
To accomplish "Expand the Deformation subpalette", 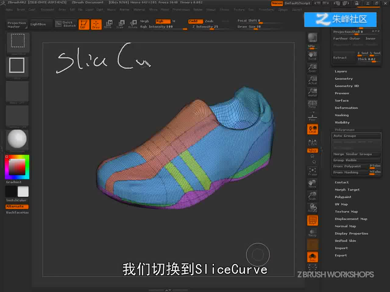I will [x=346, y=108].
